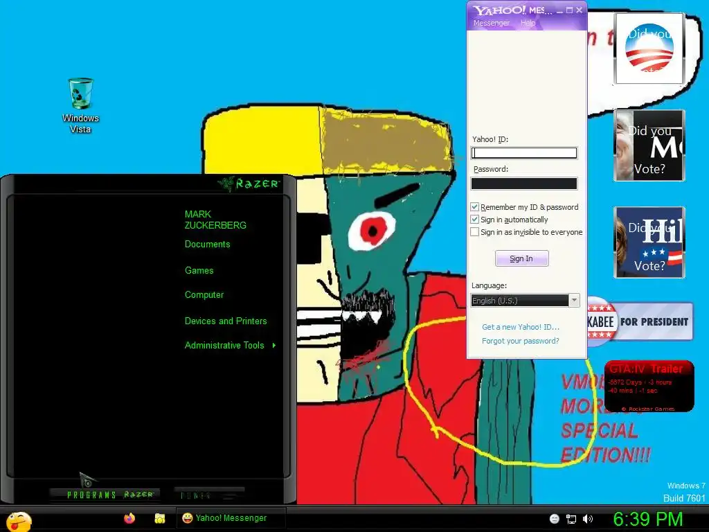Image resolution: width=709 pixels, height=532 pixels.
Task: Open the Language dropdown
Action: pos(525,301)
